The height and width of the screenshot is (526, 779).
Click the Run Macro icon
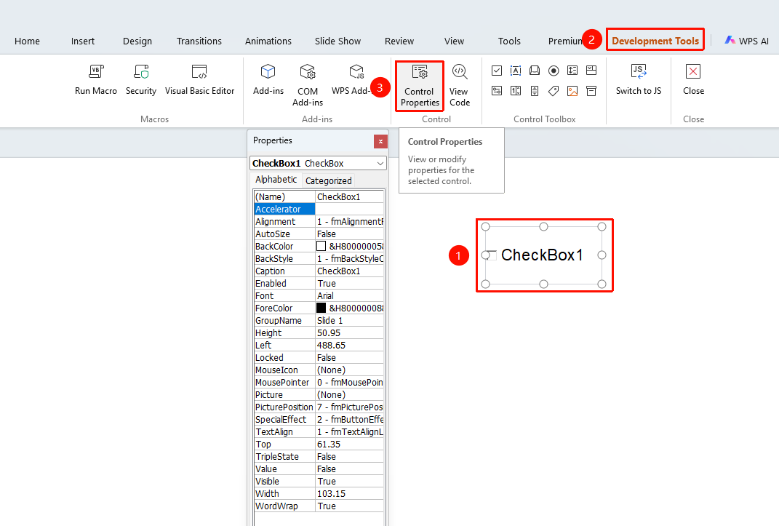click(96, 71)
